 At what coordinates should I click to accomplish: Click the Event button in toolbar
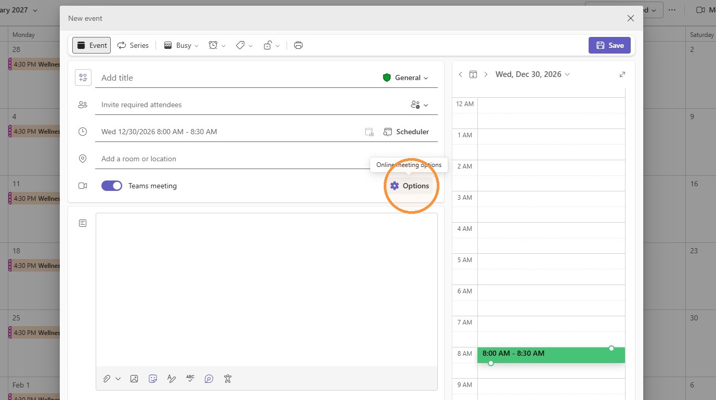tap(92, 45)
